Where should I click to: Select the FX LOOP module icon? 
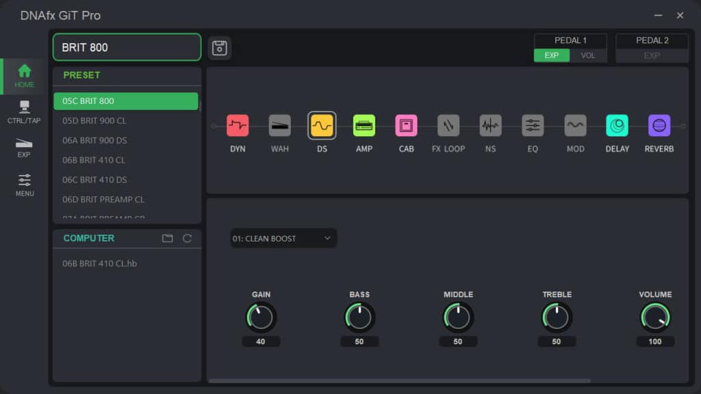click(x=448, y=126)
